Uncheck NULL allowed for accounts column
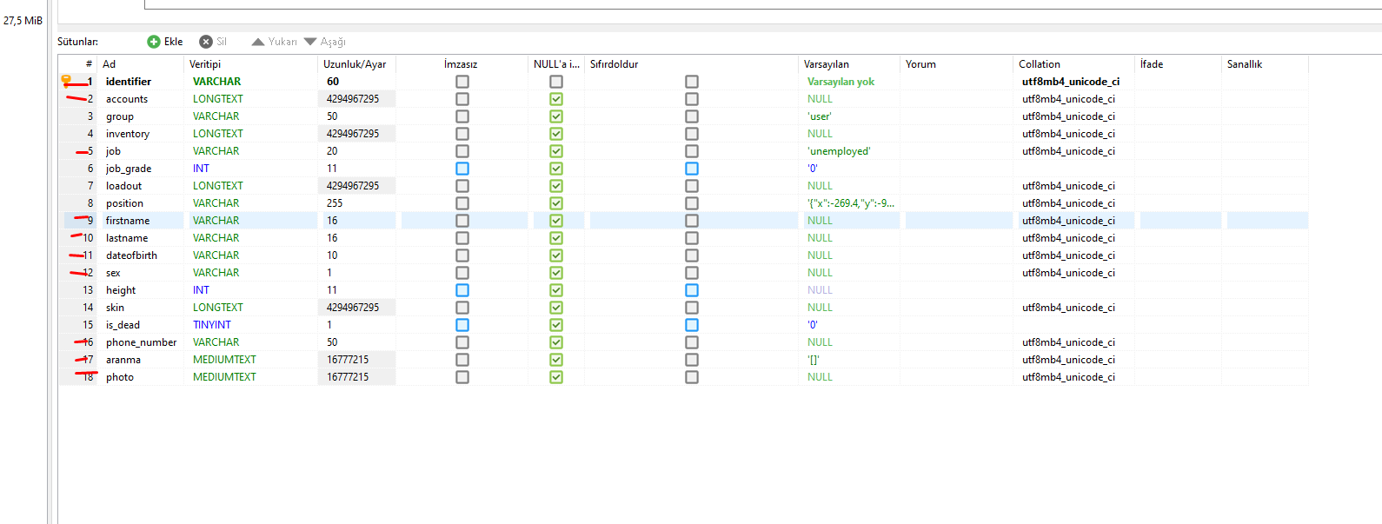Screen dimensions: 1382x524 pyautogui.click(x=556, y=99)
